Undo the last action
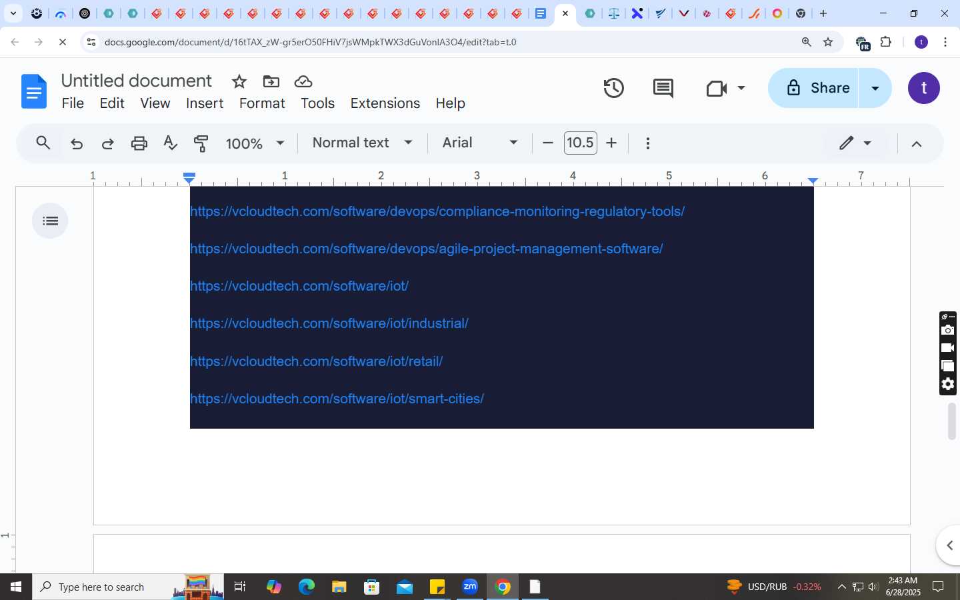The width and height of the screenshot is (960, 600). (77, 143)
